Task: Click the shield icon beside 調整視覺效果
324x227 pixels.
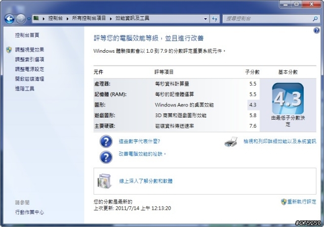Action: click(x=9, y=50)
